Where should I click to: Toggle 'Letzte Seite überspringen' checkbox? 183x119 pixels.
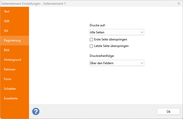92,46
